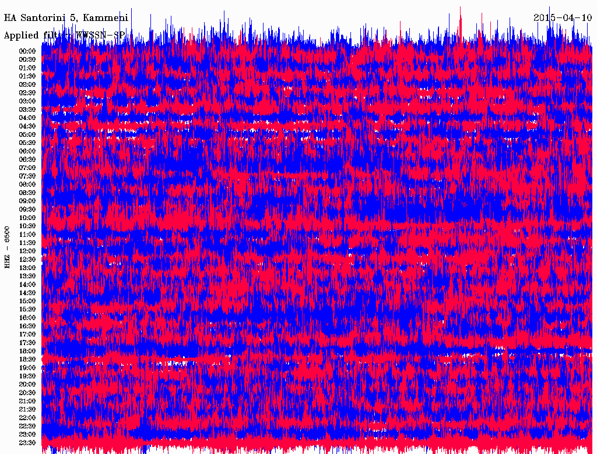Click the 14:30 time row label

pyautogui.click(x=27, y=293)
